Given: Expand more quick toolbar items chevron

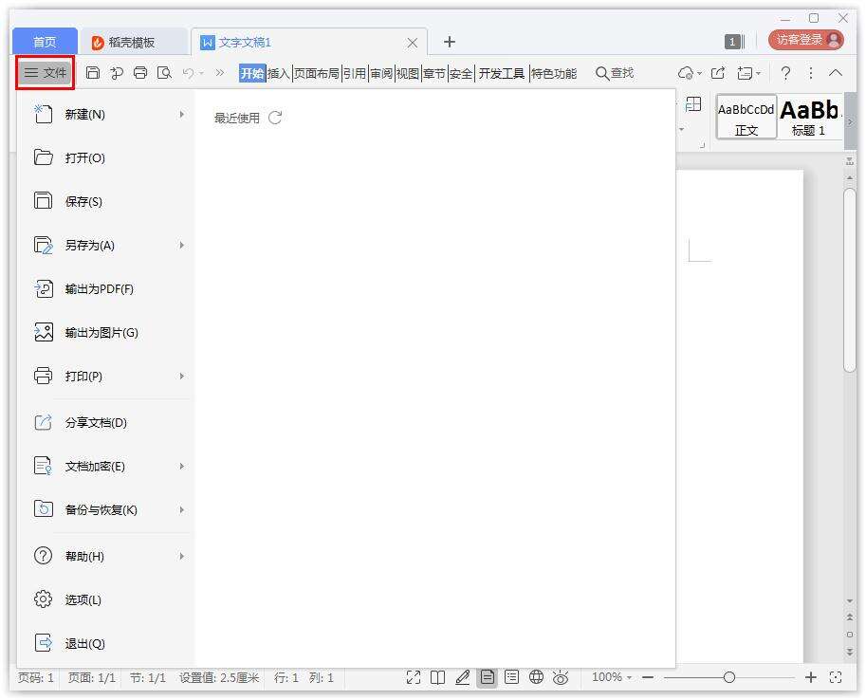Looking at the screenshot, I should 220,73.
